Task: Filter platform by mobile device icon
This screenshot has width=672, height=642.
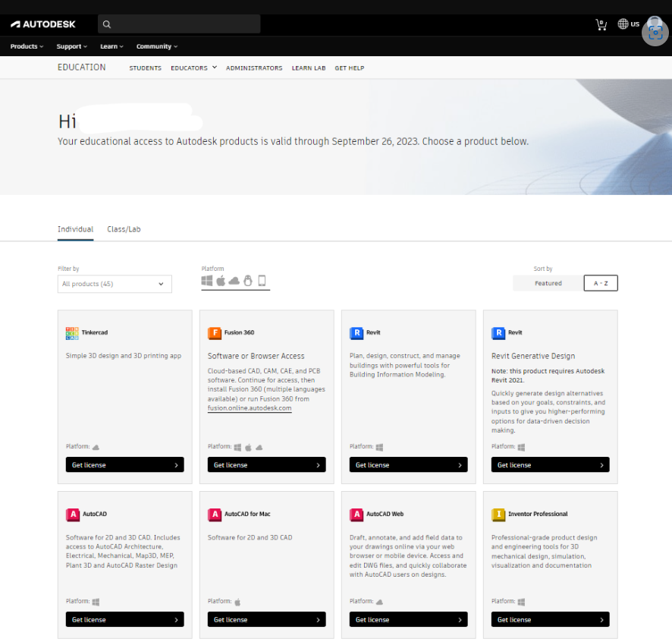Action: pos(262,281)
